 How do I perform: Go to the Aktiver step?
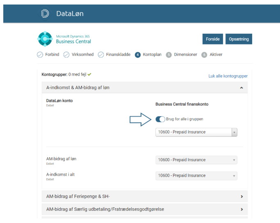(216, 55)
